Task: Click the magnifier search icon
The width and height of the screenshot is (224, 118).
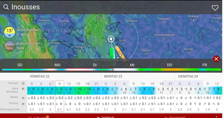Action: point(6,7)
